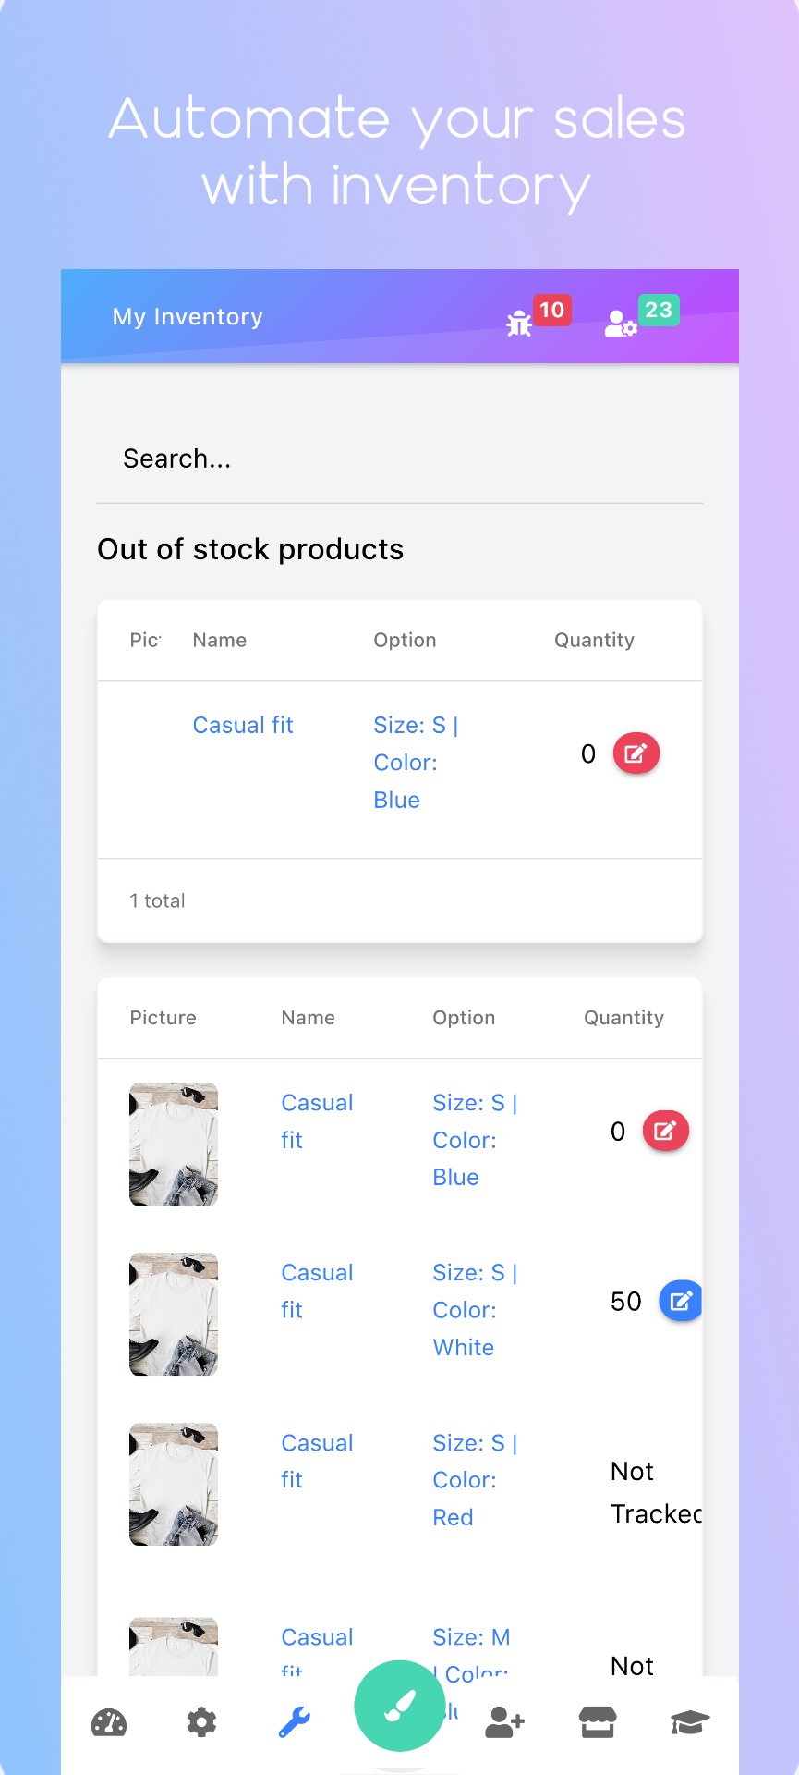Edit quantity for Blue Casual fit in list
This screenshot has height=1775, width=799.
pyautogui.click(x=666, y=1131)
